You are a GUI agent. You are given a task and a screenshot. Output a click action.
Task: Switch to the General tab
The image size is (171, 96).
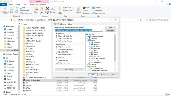tap(56, 24)
